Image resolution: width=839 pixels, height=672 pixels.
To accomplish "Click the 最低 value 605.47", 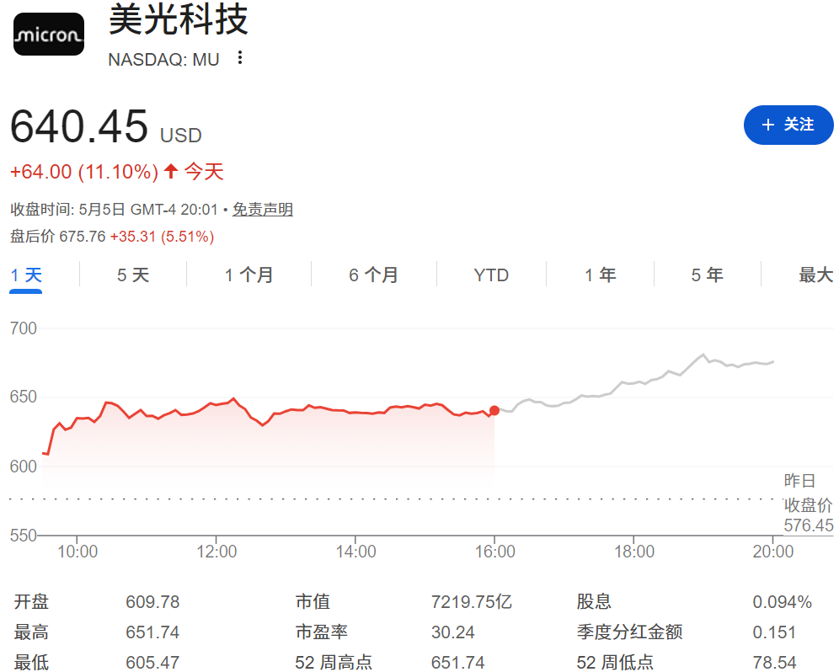I will [152, 663].
